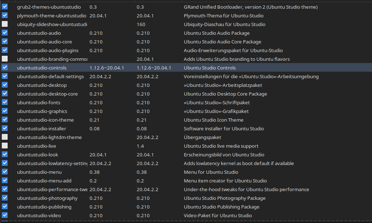Deselect the ubuntustudio-photography checkbox

point(5,198)
